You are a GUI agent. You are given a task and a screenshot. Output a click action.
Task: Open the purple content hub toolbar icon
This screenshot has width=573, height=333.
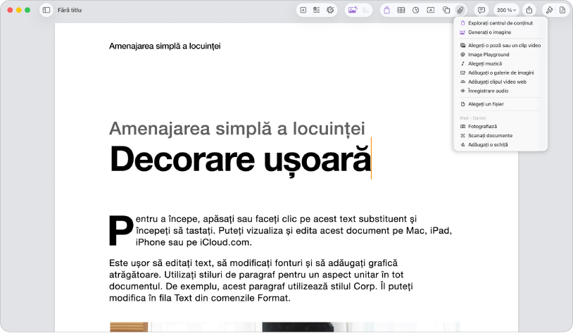[x=386, y=11]
